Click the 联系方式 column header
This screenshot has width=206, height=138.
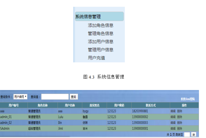151,105
